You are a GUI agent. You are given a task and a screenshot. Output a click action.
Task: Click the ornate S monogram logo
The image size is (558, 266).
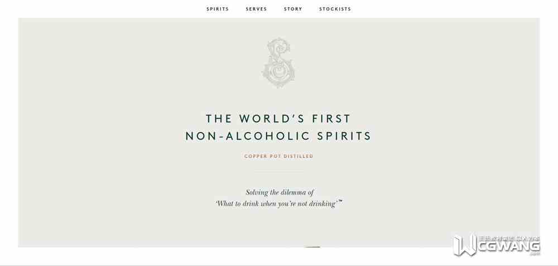(278, 63)
